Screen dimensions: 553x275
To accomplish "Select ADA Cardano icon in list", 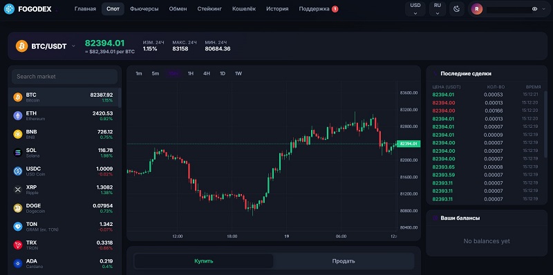I will click(x=18, y=263).
